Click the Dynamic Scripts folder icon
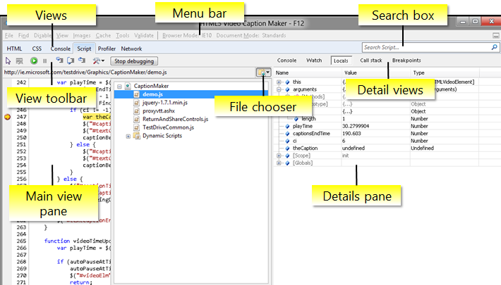Image resolution: width=501 pixels, height=285 pixels. [137, 136]
